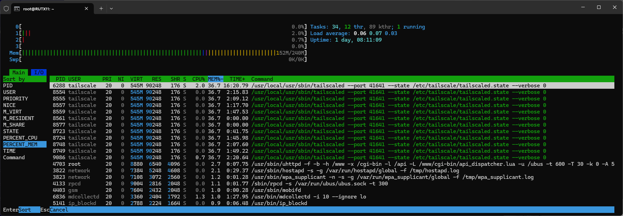
Task: Choose TIME in the Sort by list
Action: [9, 151]
